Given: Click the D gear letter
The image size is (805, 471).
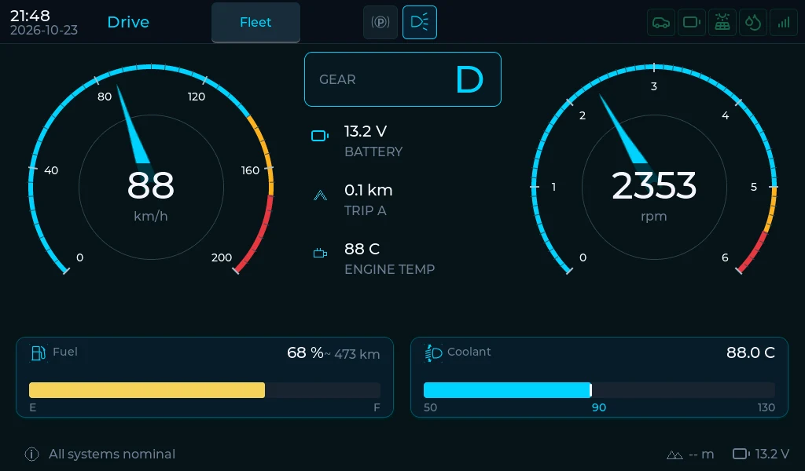Looking at the screenshot, I should pos(470,79).
